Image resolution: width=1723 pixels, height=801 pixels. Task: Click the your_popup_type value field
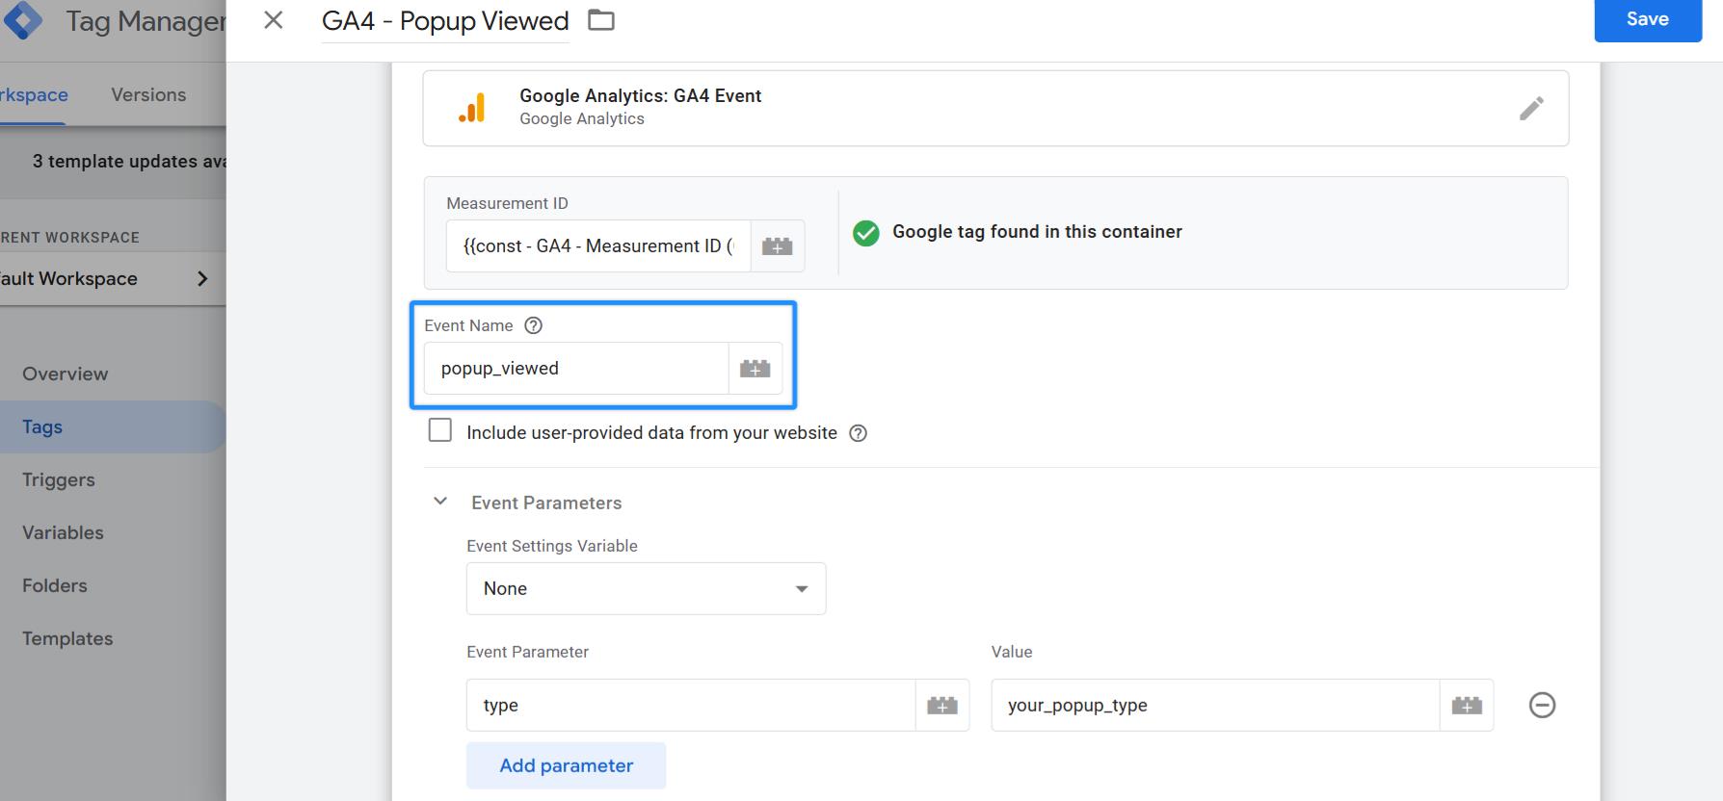click(x=1215, y=706)
